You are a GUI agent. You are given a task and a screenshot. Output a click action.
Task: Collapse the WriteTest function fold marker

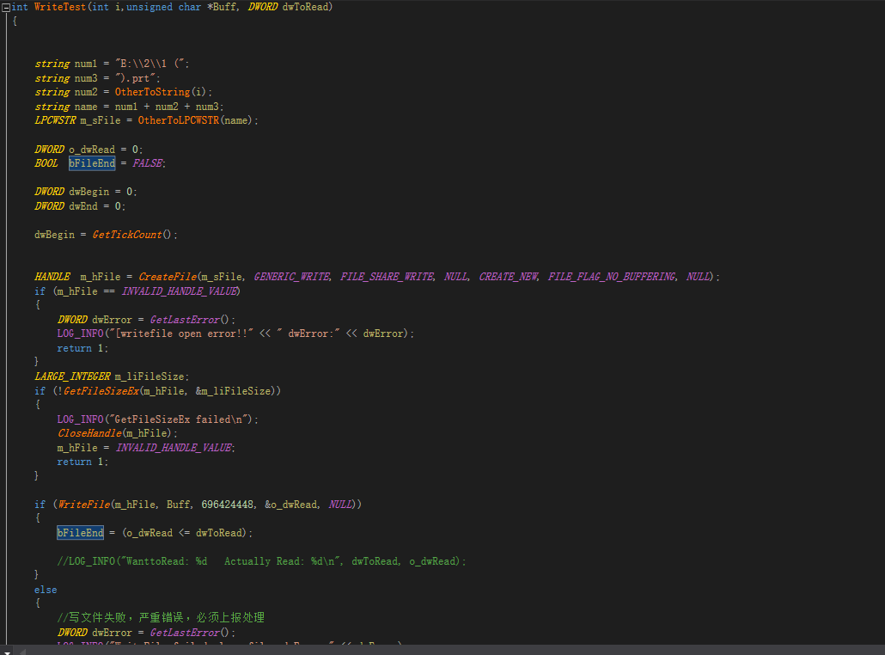(x=5, y=6)
